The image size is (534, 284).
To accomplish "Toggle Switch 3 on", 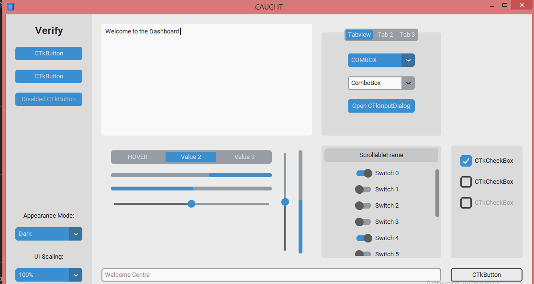I will [x=363, y=221].
